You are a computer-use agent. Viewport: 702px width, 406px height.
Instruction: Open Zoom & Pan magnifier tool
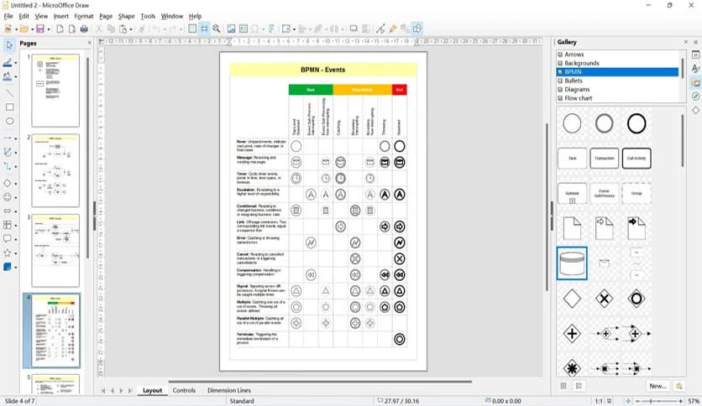[x=217, y=29]
